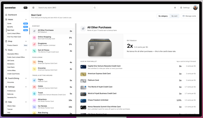
Task: Open Multipliers in sidebar
Action: 11,64
